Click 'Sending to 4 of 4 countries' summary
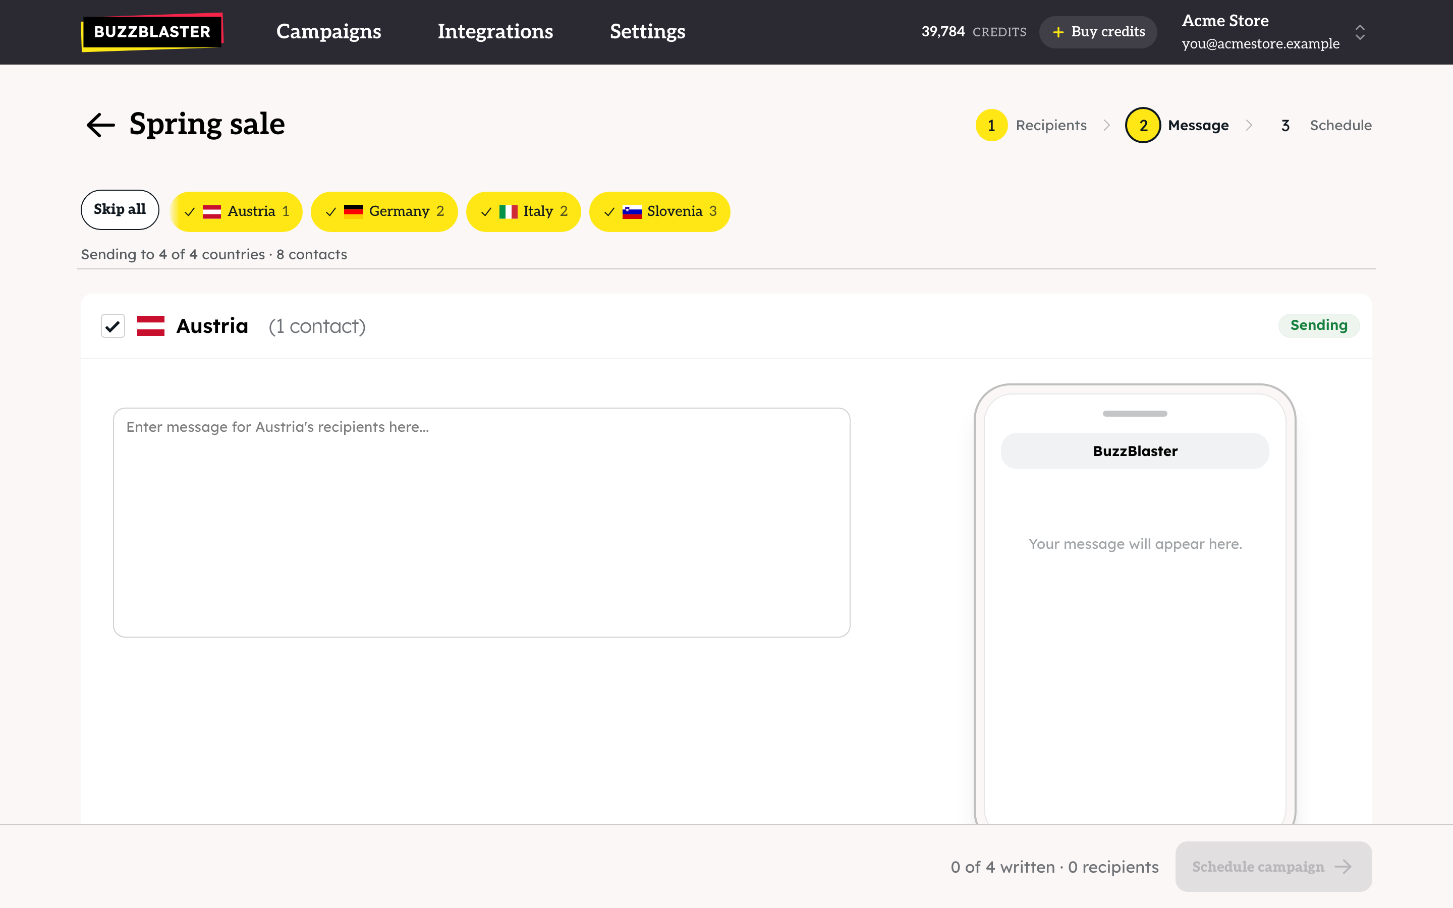This screenshot has width=1453, height=908. (214, 255)
